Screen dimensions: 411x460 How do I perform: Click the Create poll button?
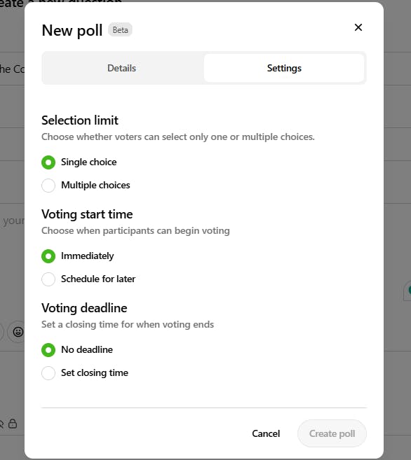pyautogui.click(x=332, y=433)
